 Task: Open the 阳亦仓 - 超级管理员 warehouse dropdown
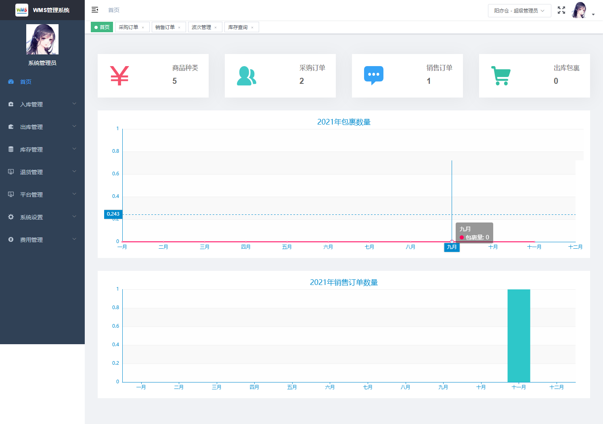pyautogui.click(x=519, y=11)
